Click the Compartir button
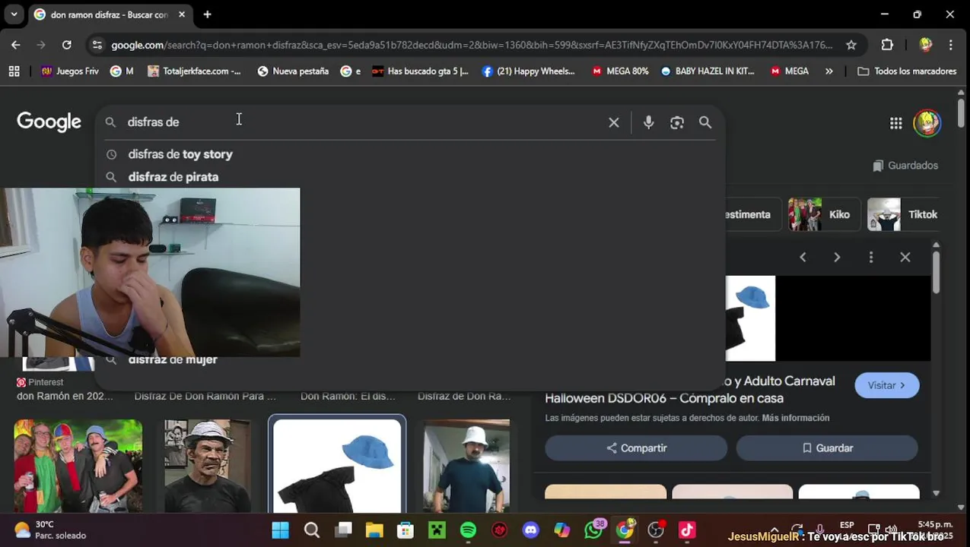This screenshot has width=970, height=547. click(636, 448)
